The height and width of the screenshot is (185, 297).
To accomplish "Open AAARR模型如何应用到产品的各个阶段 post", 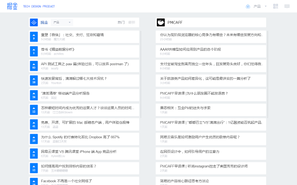I will click(x=190, y=49).
